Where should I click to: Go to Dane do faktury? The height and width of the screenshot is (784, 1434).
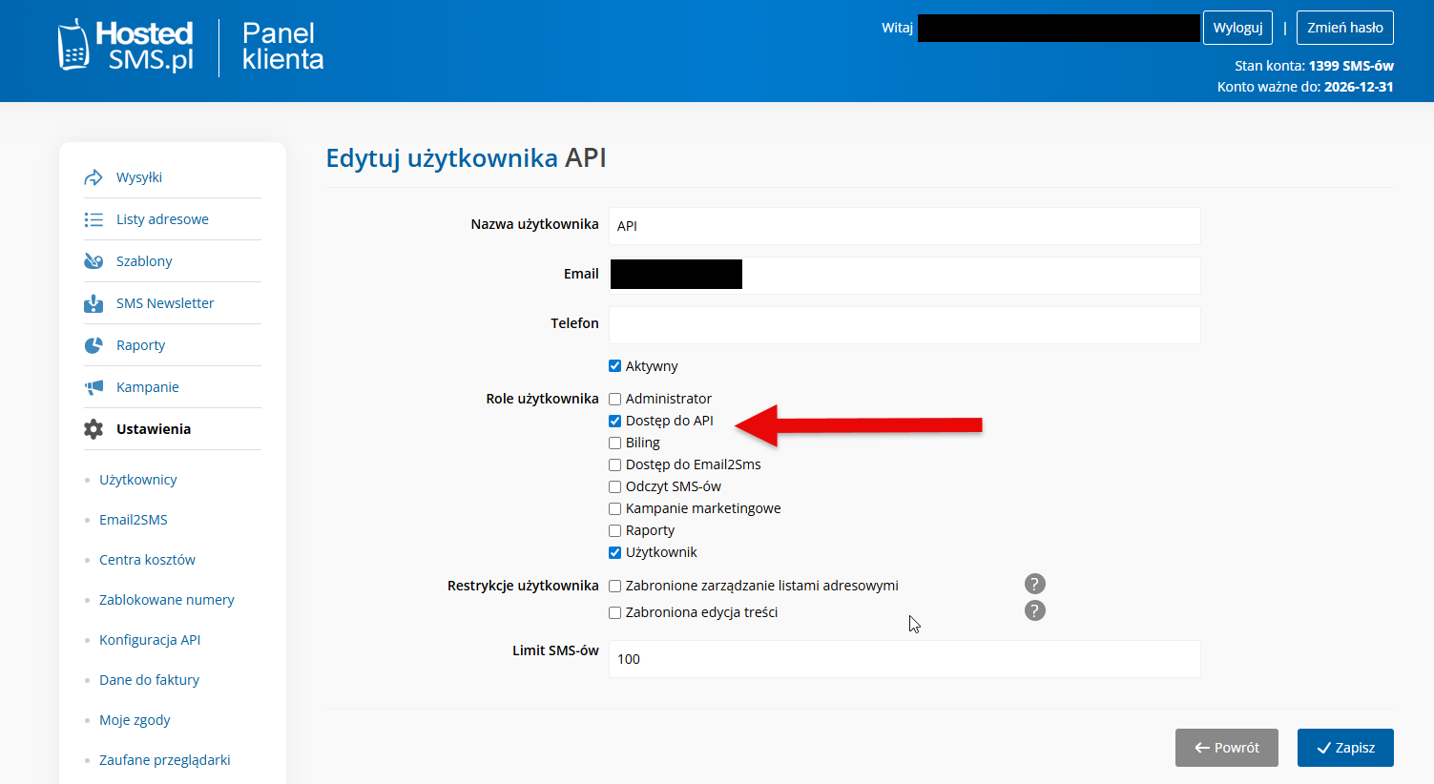(149, 680)
